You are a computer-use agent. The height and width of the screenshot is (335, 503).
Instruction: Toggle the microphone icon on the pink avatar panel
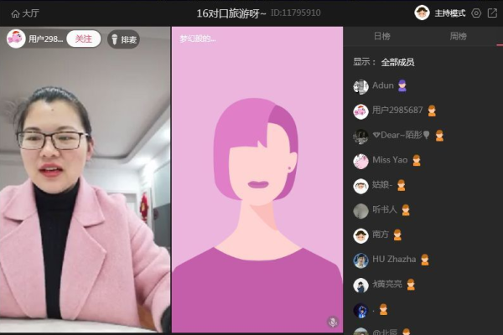pyautogui.click(x=332, y=322)
